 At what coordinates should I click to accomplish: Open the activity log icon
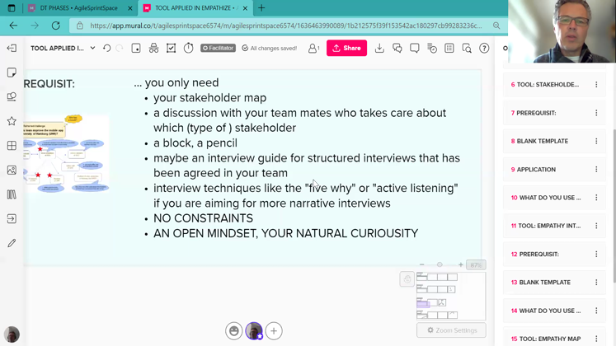click(432, 48)
